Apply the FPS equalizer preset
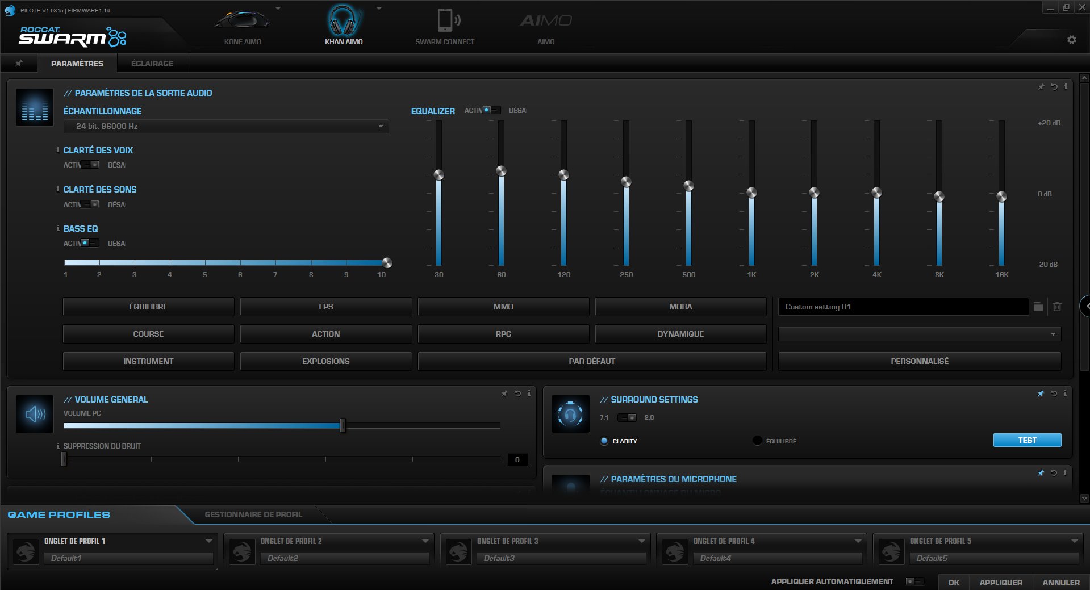 (x=325, y=307)
